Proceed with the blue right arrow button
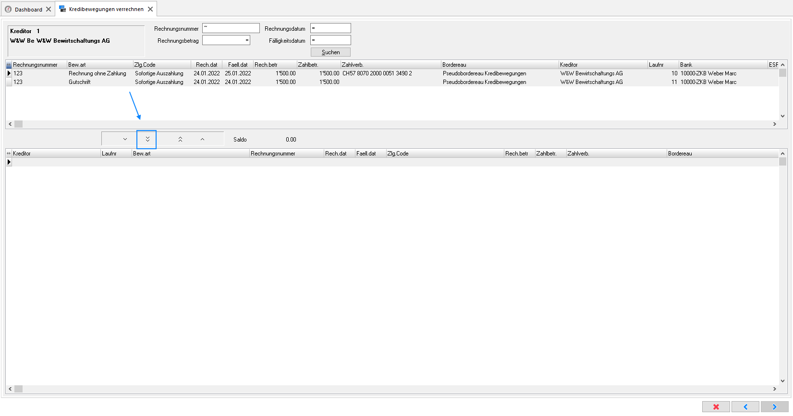793x416 pixels. (775, 407)
